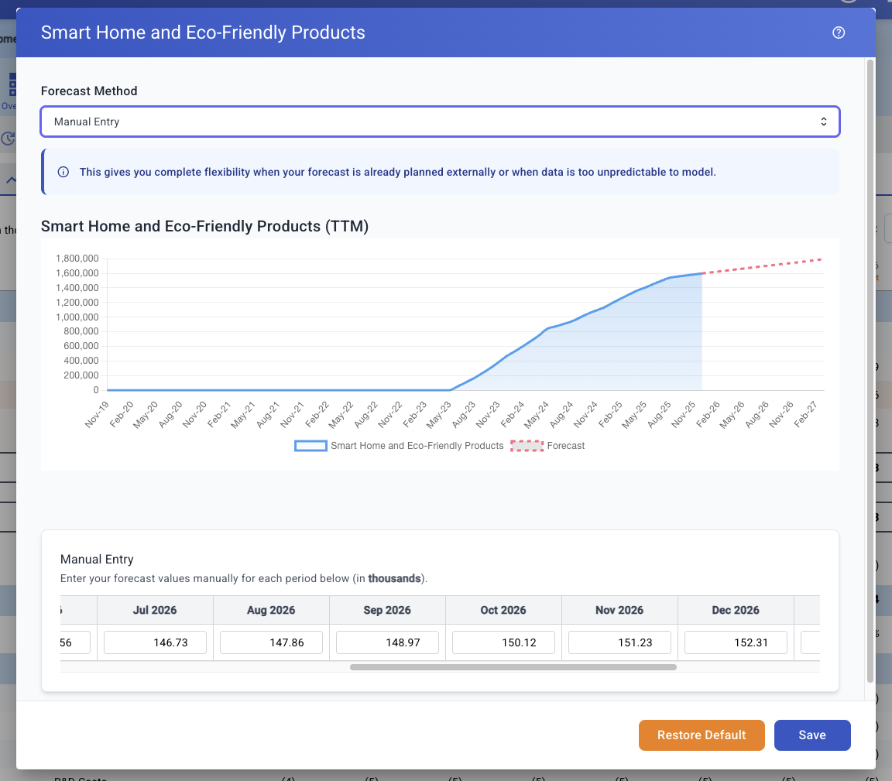The image size is (892, 781).
Task: Click the Dec 2026 field showing 152.31
Action: coord(736,642)
